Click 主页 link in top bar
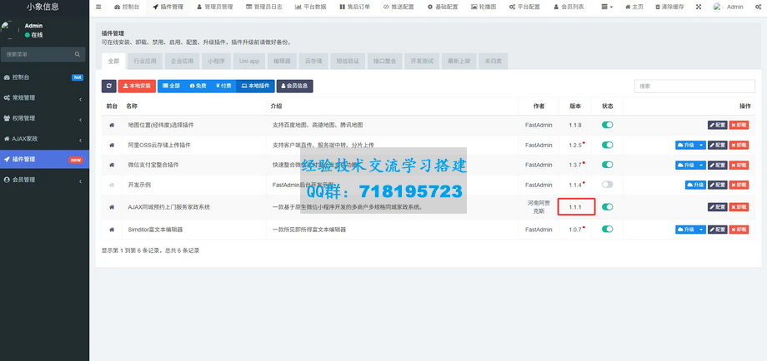 (634, 7)
